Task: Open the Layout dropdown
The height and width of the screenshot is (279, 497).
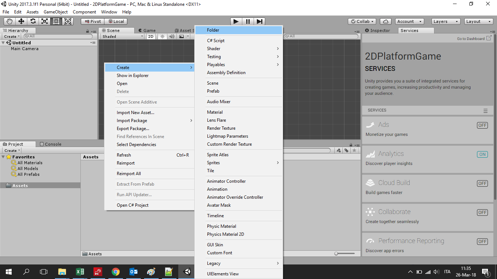Action: point(478,21)
